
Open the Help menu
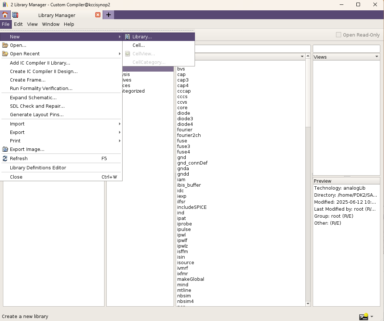click(x=69, y=24)
